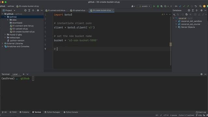Collapse the esthree folder
The height and width of the screenshot is (117, 208).
5,17
